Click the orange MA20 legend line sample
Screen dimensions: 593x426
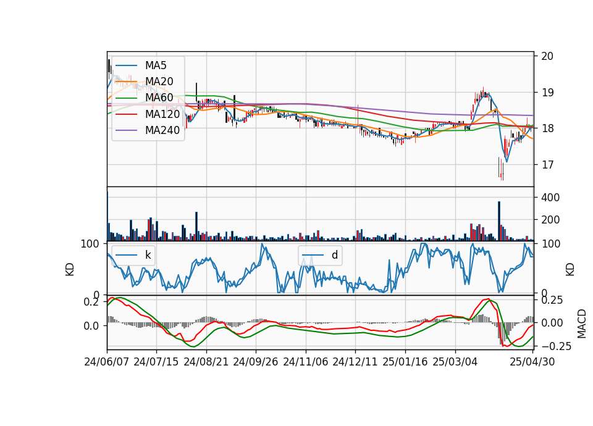click(126, 81)
